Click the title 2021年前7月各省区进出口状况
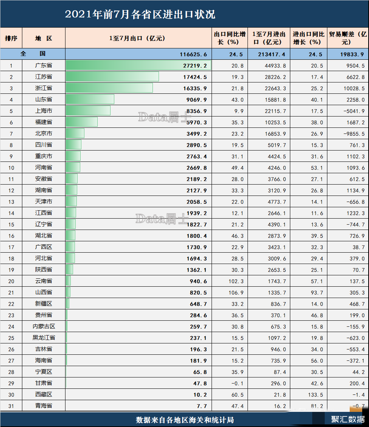The image size is (369, 427). coord(140,14)
